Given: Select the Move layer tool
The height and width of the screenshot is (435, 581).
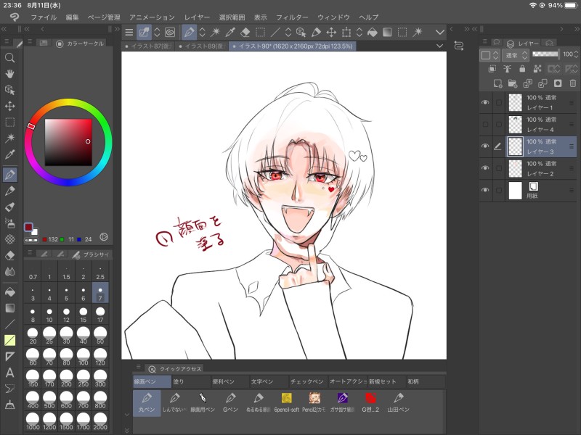Looking at the screenshot, I should [x=10, y=106].
